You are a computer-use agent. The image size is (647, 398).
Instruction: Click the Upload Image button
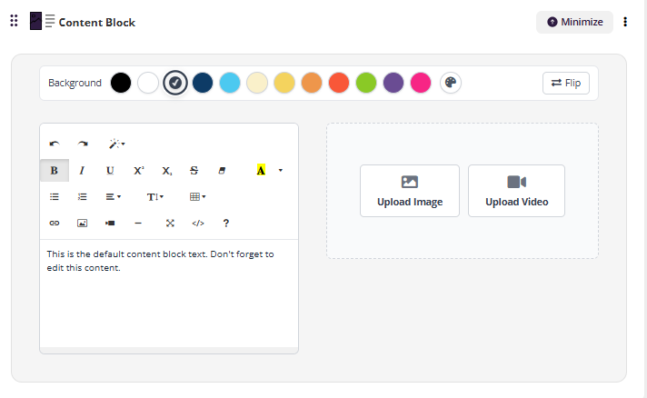point(410,191)
